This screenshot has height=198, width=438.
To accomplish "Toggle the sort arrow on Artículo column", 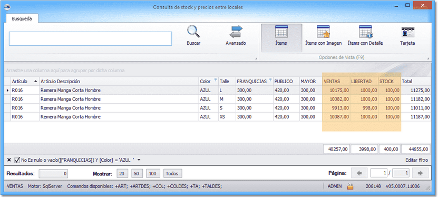I will [35, 81].
